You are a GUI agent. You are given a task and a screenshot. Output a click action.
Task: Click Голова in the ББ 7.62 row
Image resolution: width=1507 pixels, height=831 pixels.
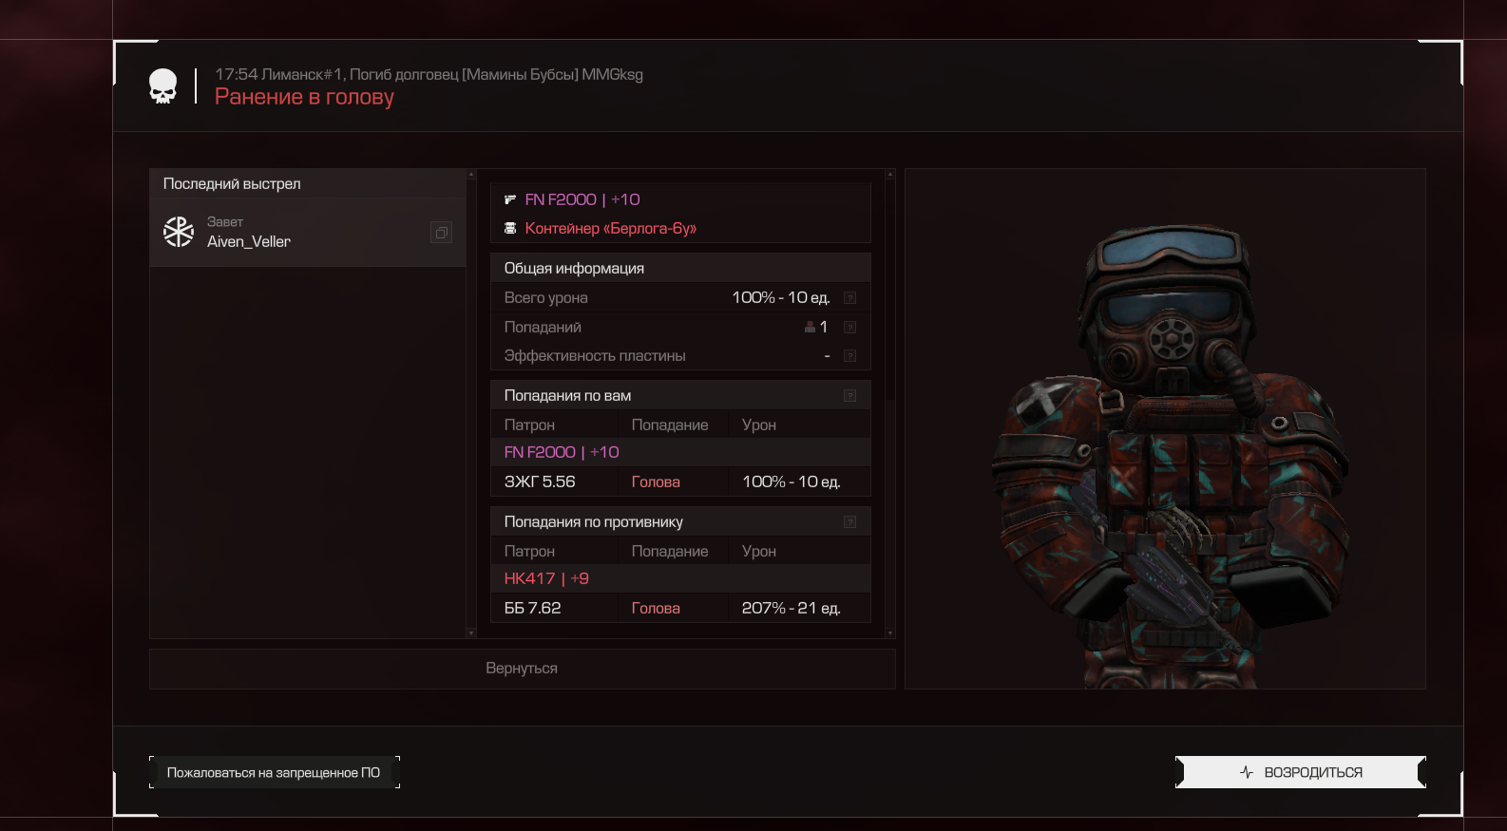point(656,609)
